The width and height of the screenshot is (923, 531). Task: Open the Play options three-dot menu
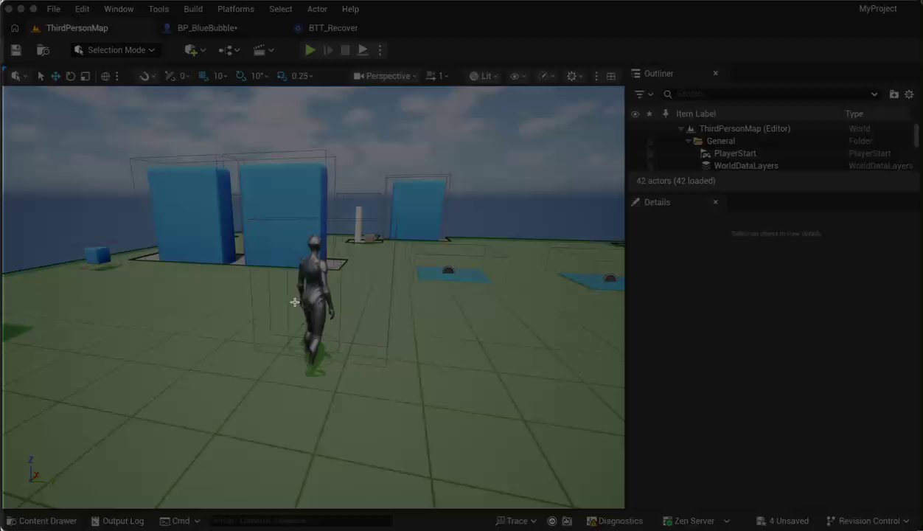pos(380,50)
